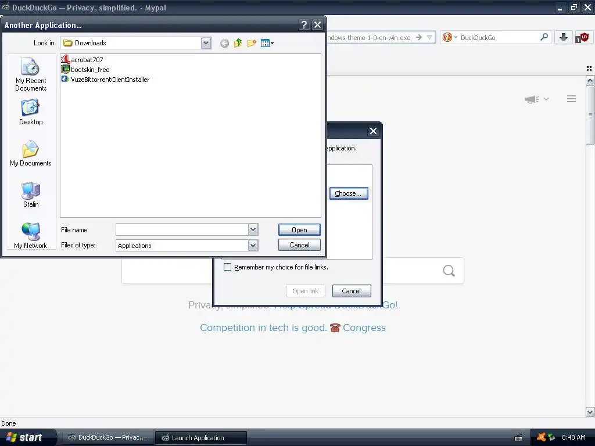Go up one folder level

pyautogui.click(x=238, y=43)
